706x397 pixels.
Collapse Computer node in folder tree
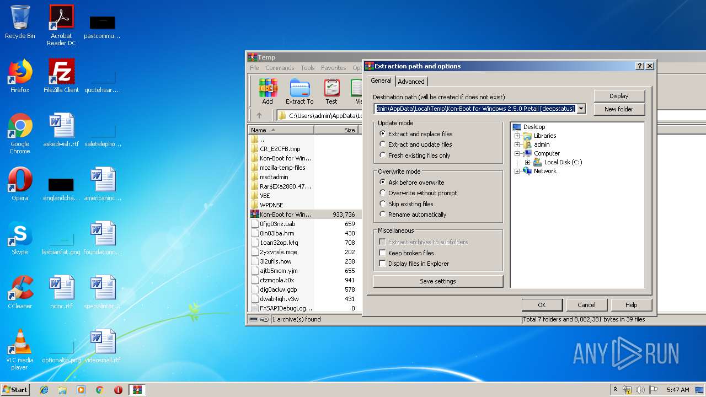pyautogui.click(x=517, y=153)
